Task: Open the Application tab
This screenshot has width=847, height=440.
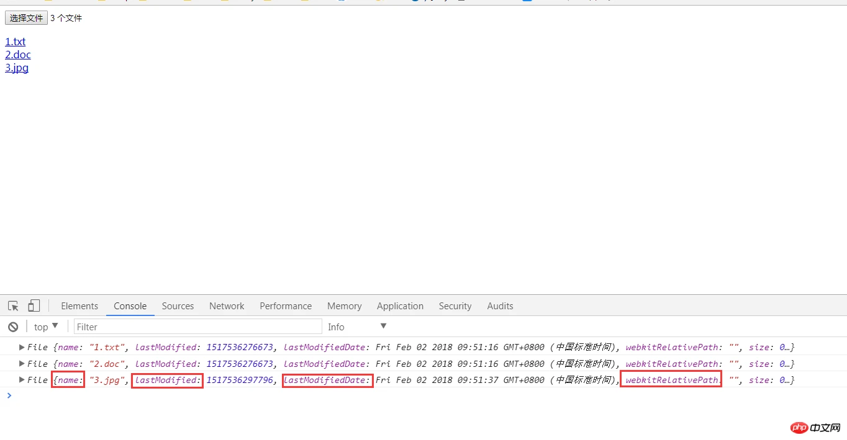Action: pos(400,306)
